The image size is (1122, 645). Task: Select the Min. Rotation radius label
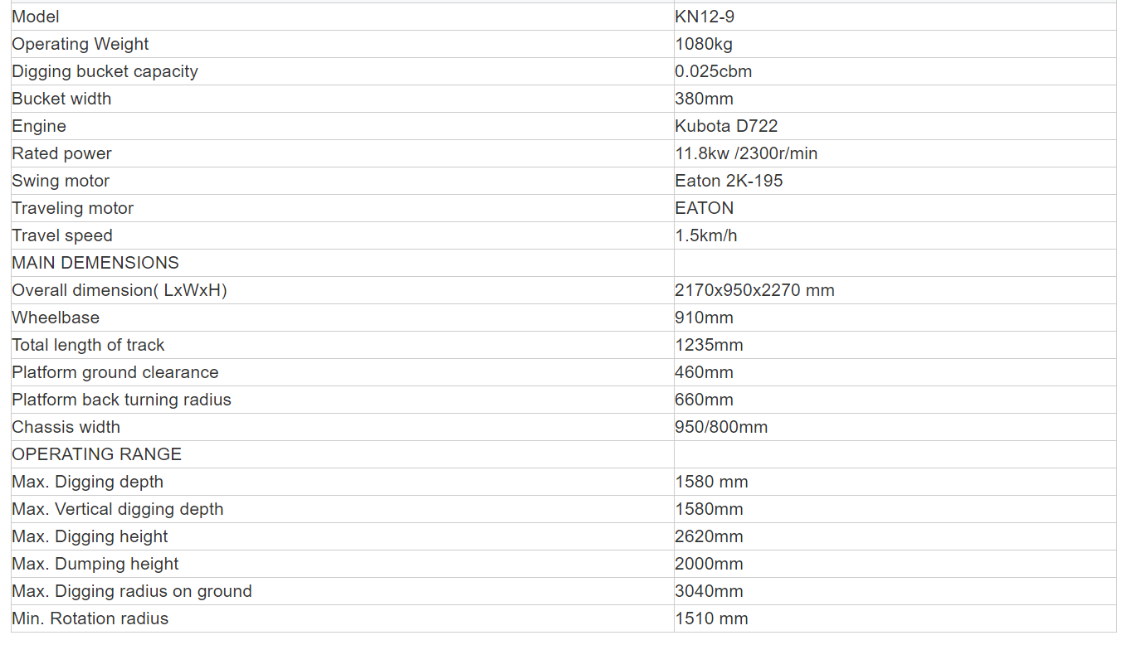point(90,618)
